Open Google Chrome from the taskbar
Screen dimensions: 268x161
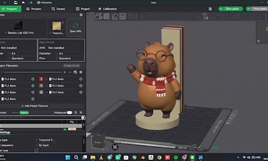[x=159, y=157]
